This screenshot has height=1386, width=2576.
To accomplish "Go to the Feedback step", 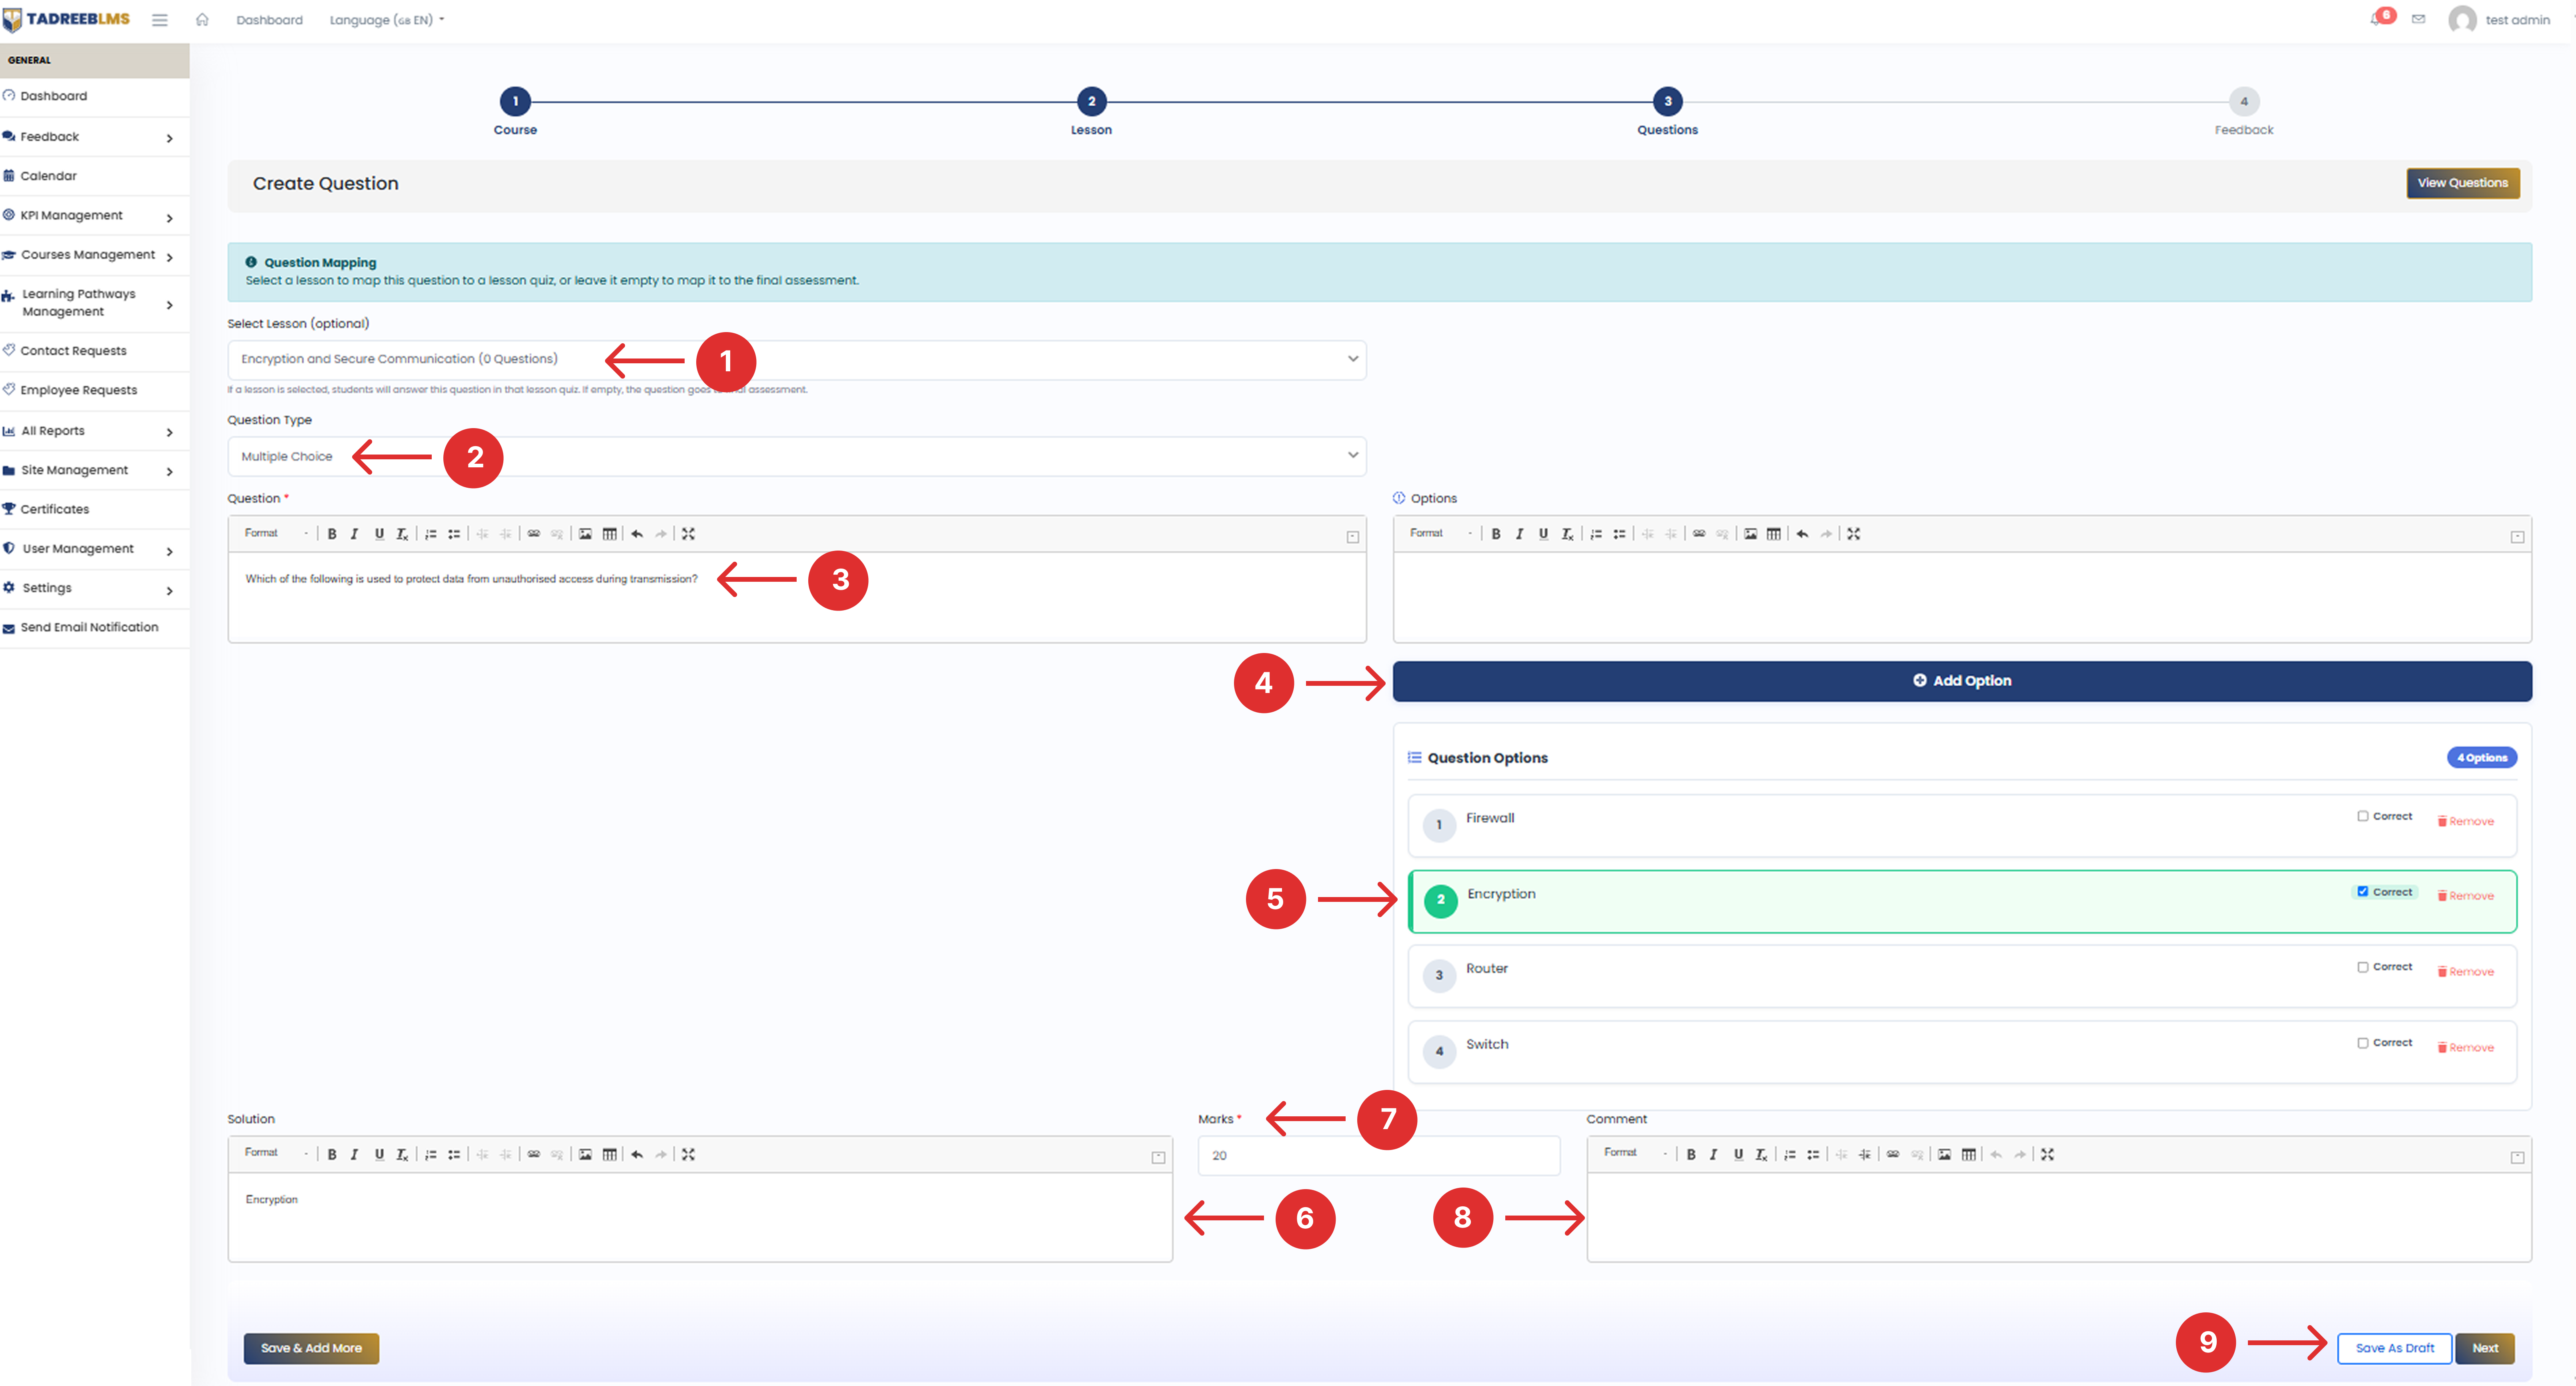I will point(2243,101).
